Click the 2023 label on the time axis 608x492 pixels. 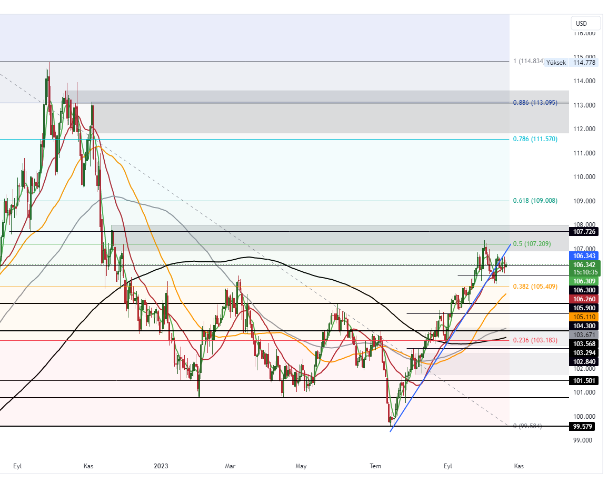pos(161,466)
